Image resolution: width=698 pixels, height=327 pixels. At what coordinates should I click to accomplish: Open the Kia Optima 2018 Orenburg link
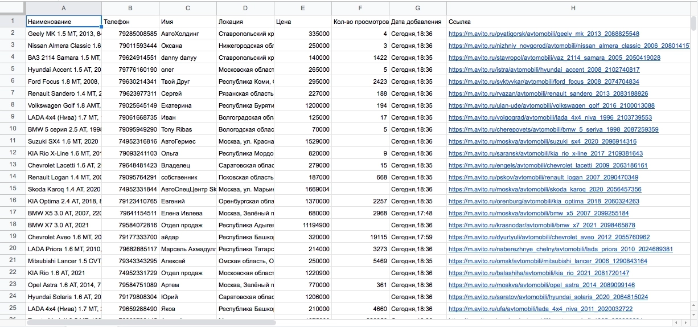[x=544, y=202]
